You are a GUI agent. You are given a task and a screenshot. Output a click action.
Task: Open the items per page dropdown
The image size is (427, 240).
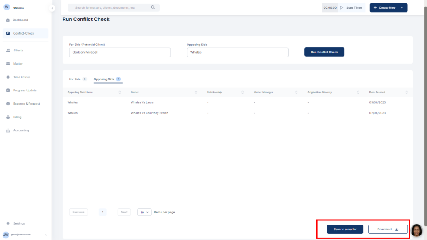point(144,212)
